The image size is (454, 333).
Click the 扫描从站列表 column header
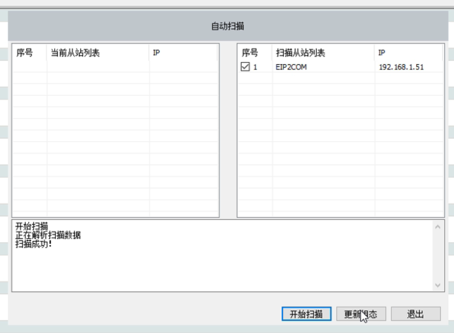[301, 53]
